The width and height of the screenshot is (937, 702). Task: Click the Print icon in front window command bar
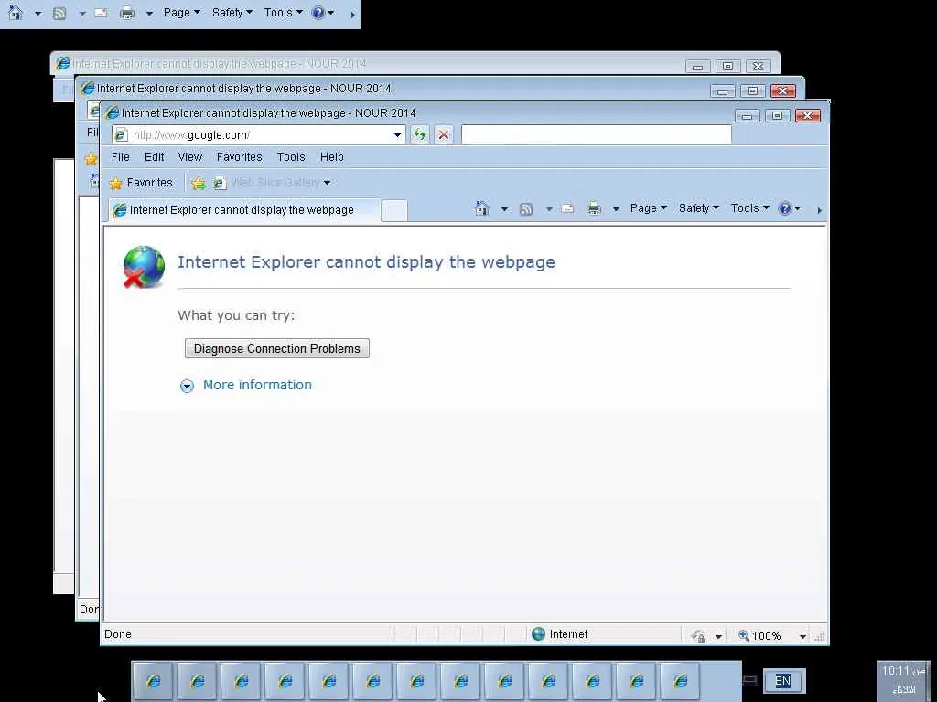point(593,209)
